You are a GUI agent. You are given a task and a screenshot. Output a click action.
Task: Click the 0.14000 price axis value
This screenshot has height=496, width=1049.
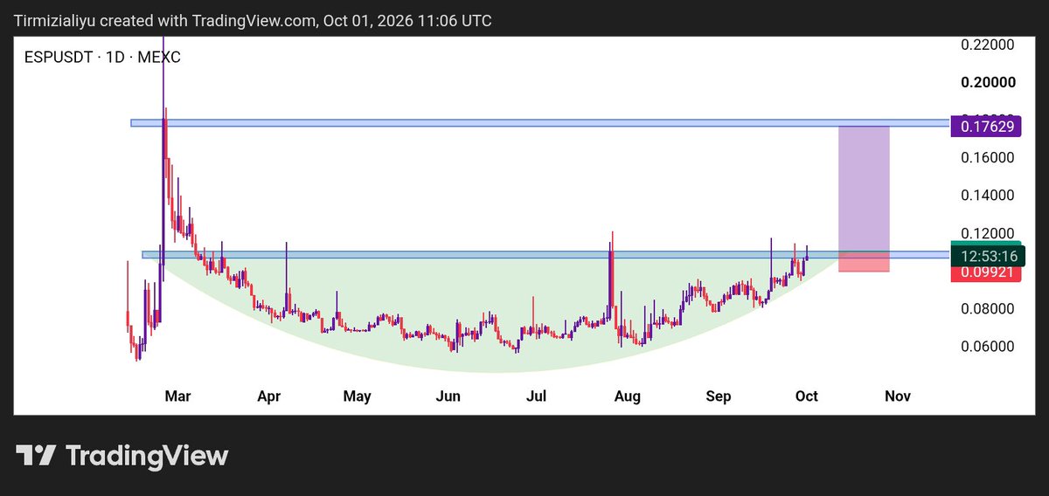tap(988, 196)
